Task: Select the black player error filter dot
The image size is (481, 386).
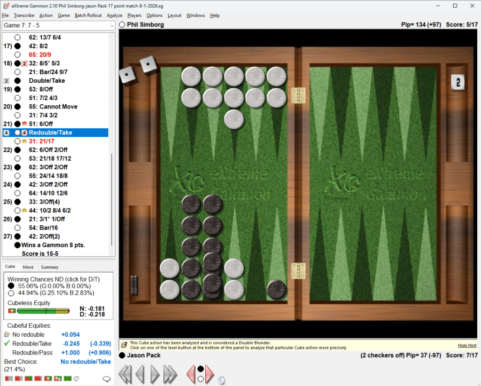Action: click(200, 369)
